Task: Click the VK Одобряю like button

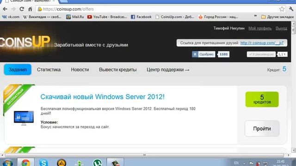Action: [203, 54]
